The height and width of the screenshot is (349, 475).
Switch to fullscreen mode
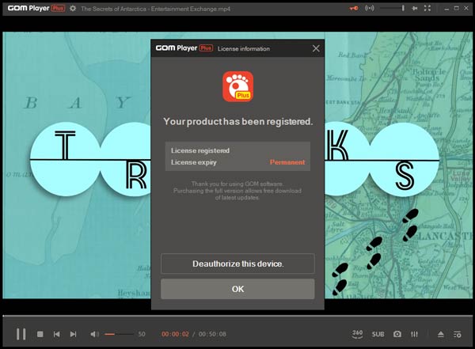point(427,8)
